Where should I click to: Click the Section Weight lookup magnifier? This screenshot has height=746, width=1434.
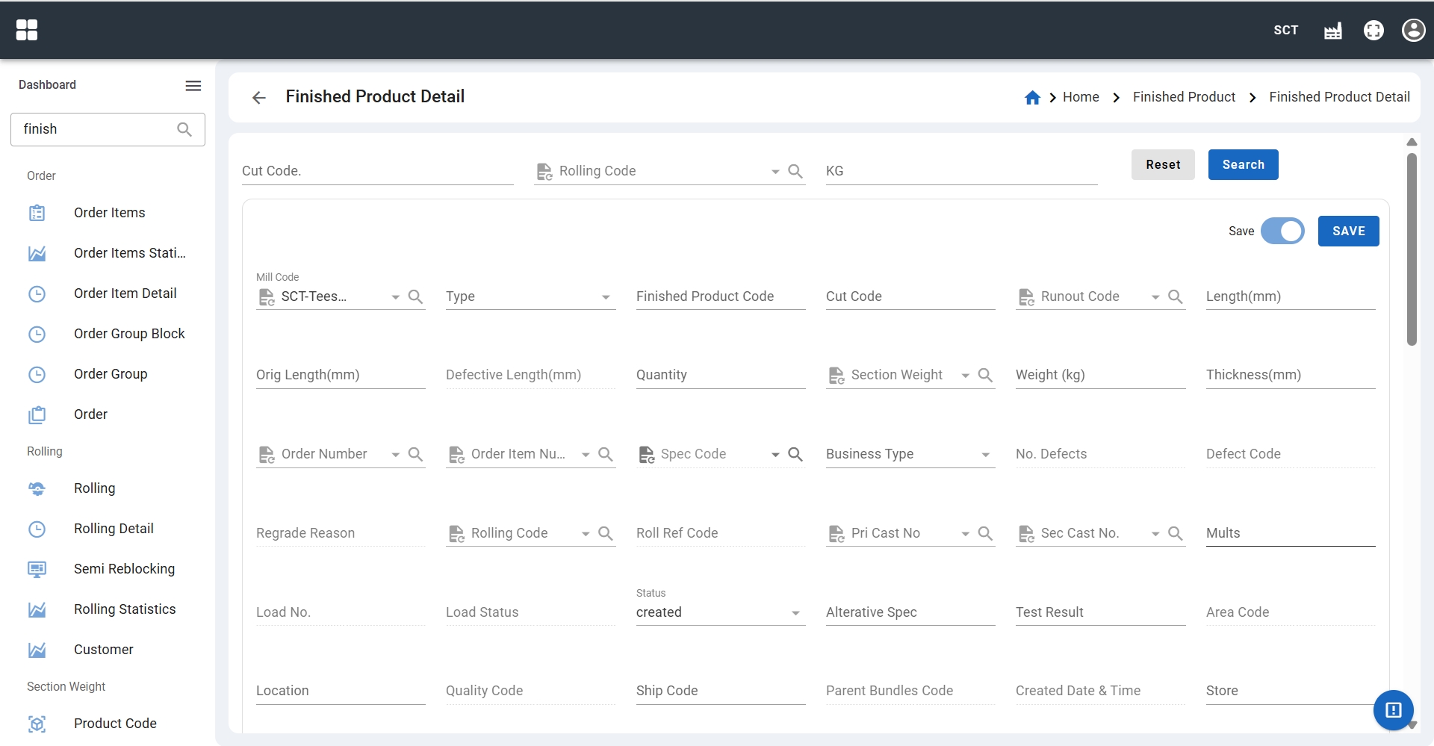pyautogui.click(x=986, y=375)
